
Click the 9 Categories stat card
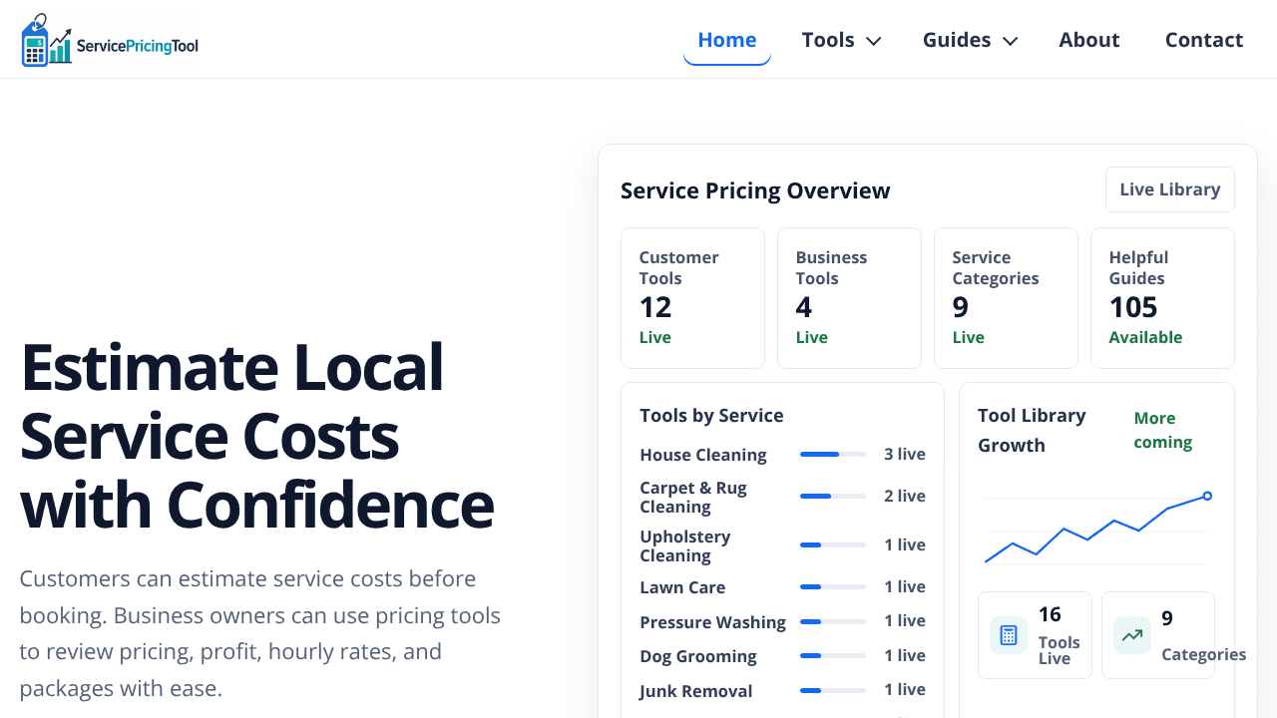click(1158, 635)
